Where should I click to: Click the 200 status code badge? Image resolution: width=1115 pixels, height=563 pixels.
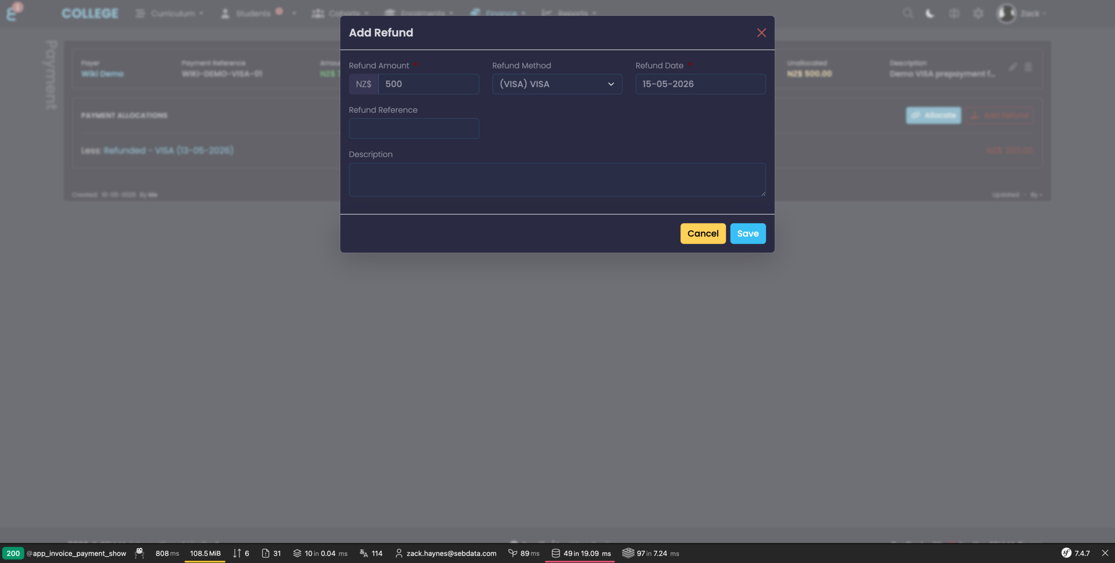(13, 553)
